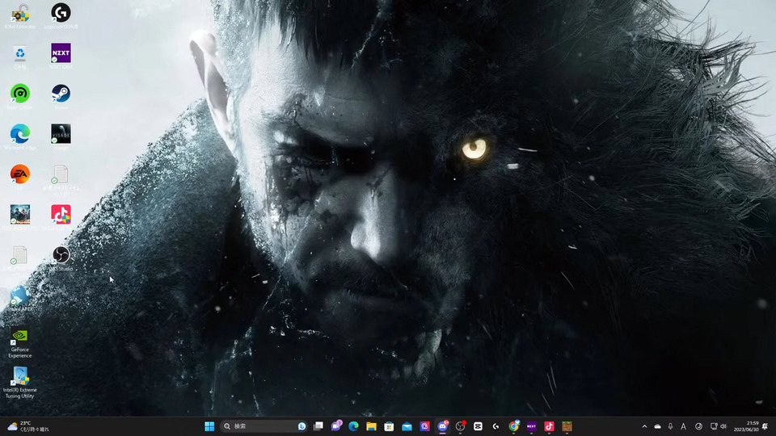Switch to Minecraft on the taskbar
Viewport: 776px width, 436px height.
coord(567,426)
